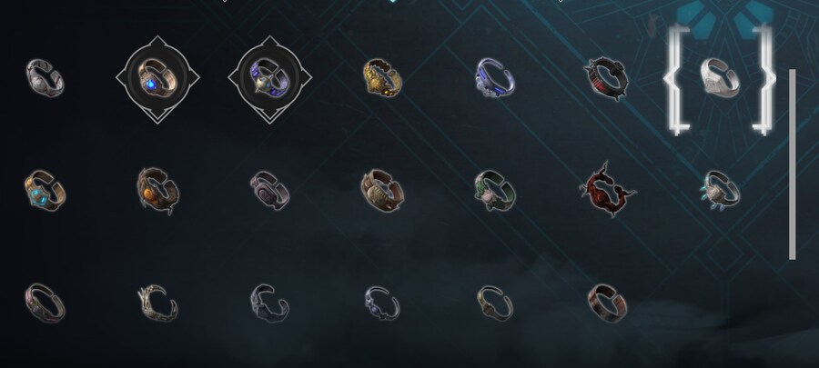Select the silver ring with light blue crystals

720,191
